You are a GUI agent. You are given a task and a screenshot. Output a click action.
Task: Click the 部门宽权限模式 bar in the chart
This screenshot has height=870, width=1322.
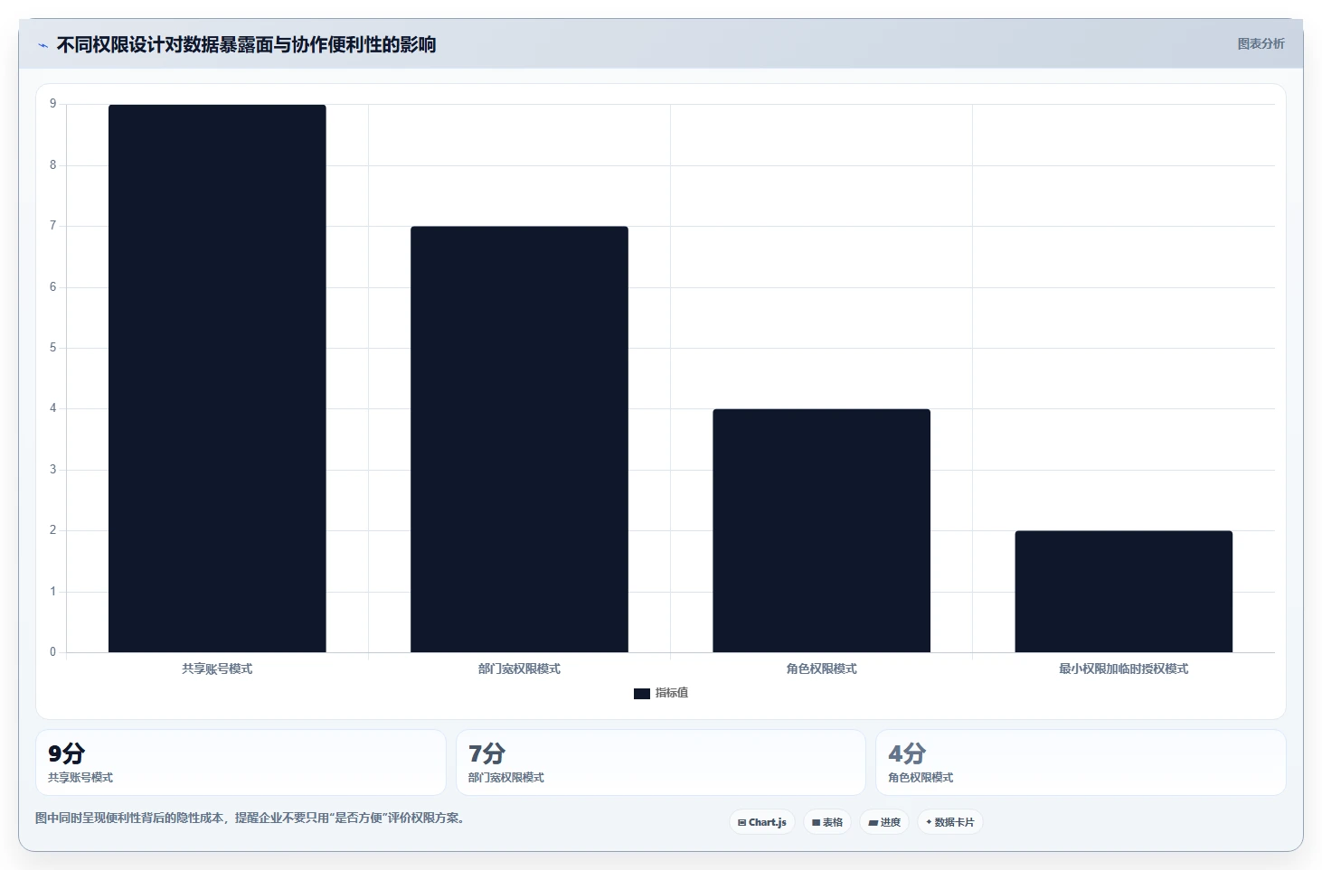(x=519, y=439)
